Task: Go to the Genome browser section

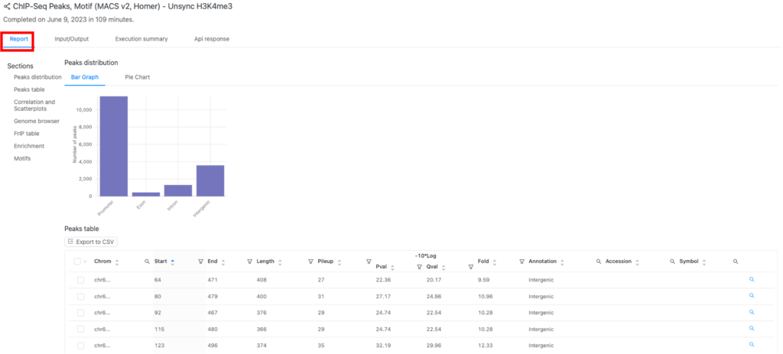Action: (x=37, y=121)
